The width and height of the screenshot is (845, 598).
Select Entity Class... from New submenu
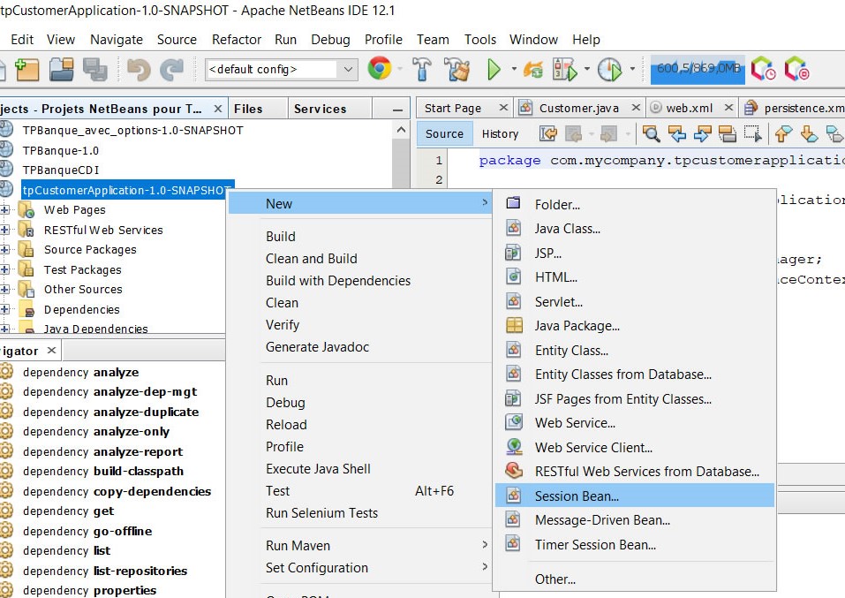click(634, 350)
